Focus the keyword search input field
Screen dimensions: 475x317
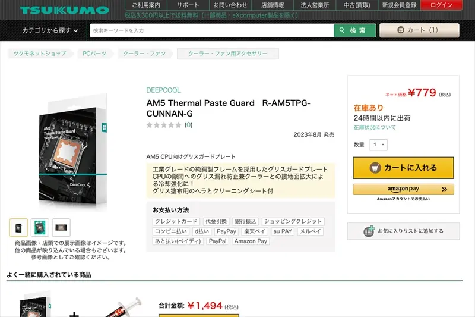pyautogui.click(x=212, y=30)
